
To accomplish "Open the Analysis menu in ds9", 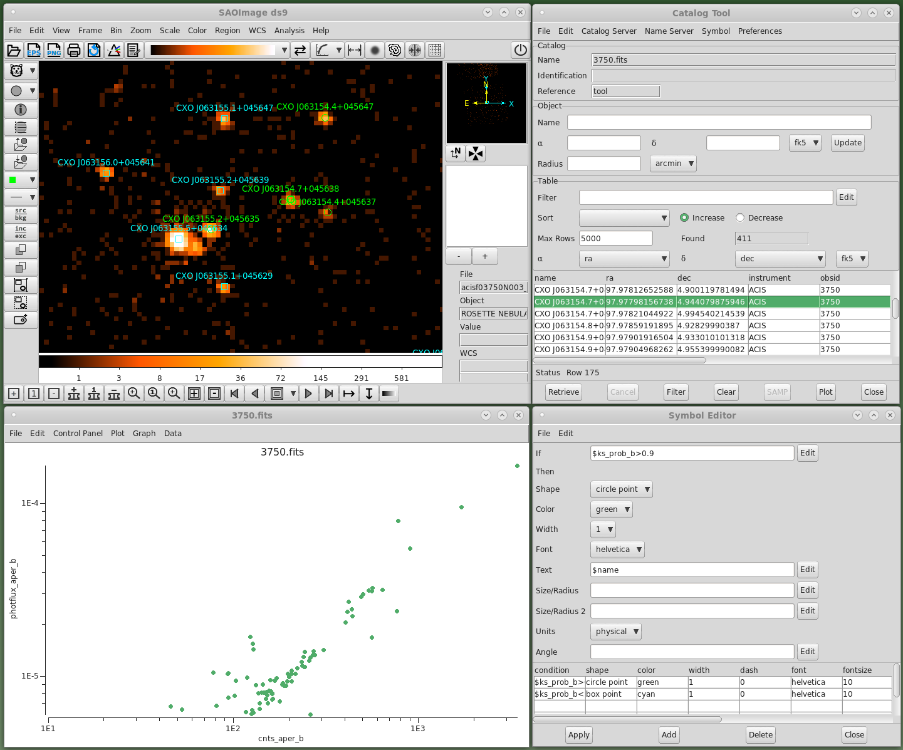I will [289, 30].
